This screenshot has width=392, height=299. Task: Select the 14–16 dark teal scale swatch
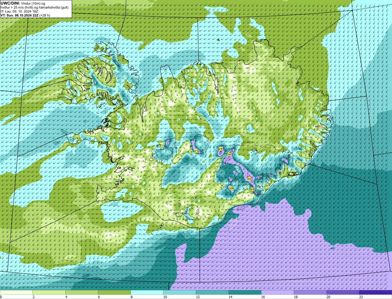(245, 292)
